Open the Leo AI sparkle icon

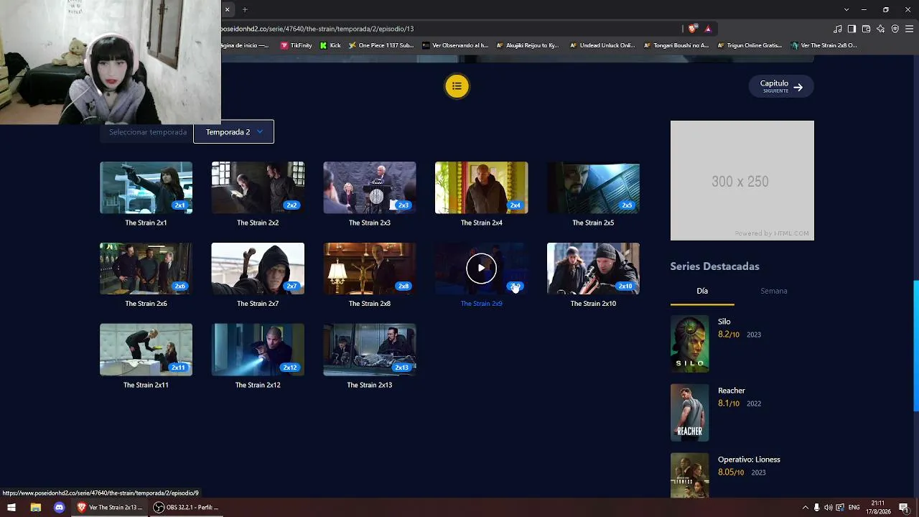(x=880, y=29)
